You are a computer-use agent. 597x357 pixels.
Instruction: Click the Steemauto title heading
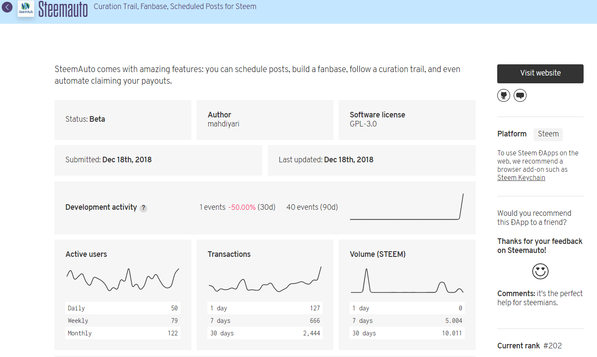(x=63, y=9)
